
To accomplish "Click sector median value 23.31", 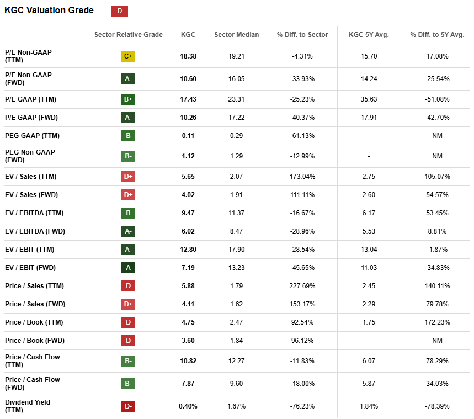I will pos(236,99).
